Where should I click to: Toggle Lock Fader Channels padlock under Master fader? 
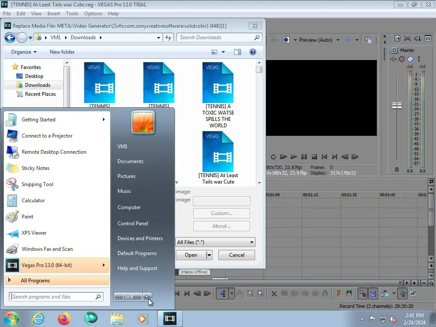[397, 169]
